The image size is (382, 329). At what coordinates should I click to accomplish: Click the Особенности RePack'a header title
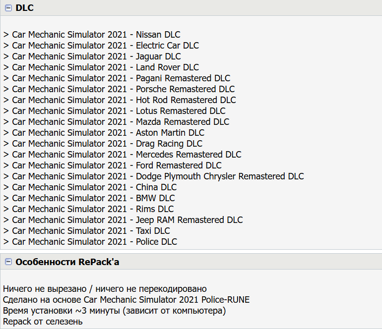pos(67,262)
